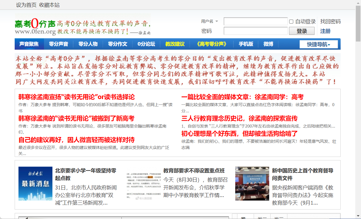Open headline 初心理想是个好东西，但却被生活狗给啃了
Screen dimensions: 361x219
coord(240,134)
